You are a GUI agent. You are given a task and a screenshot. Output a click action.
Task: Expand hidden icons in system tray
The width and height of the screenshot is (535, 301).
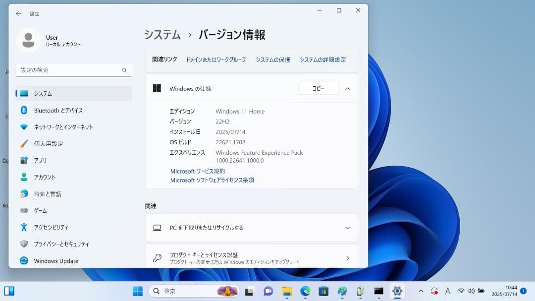coord(421,291)
